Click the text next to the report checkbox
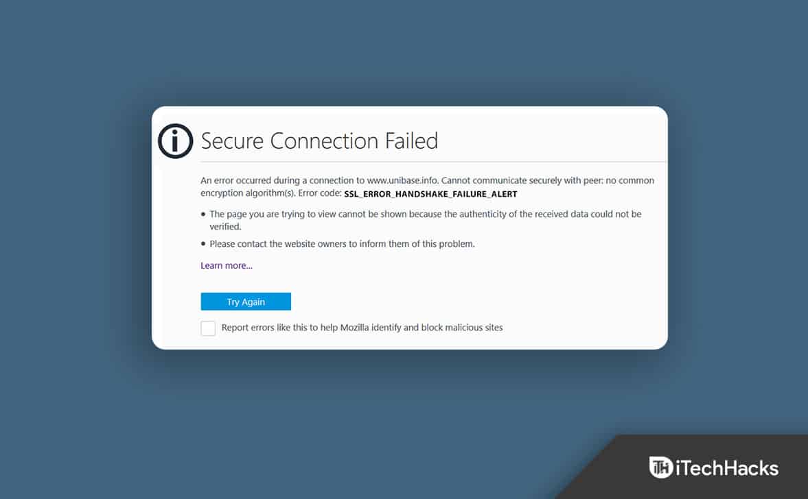808x499 pixels. coord(361,328)
